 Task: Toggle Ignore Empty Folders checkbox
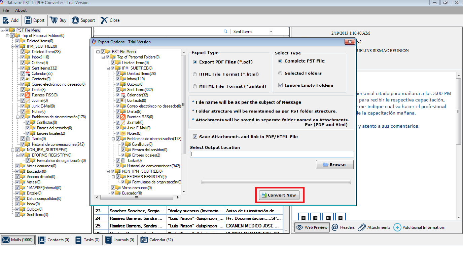280,85
